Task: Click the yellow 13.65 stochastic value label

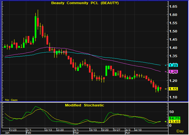Action: click(175, 122)
